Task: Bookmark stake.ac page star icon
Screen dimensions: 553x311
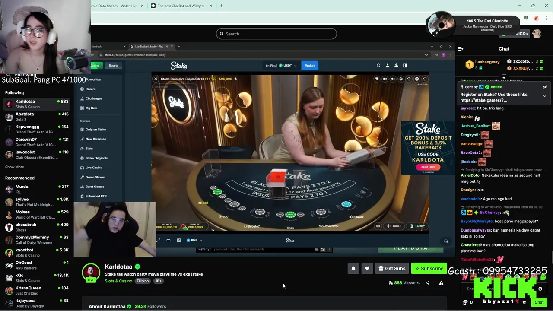Action: click(x=426, y=55)
